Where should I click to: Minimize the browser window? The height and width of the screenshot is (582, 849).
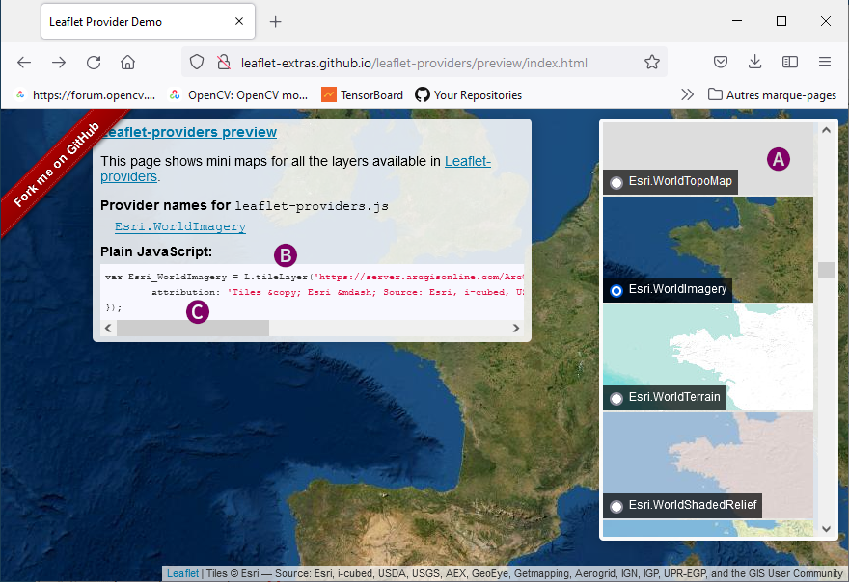tap(737, 21)
